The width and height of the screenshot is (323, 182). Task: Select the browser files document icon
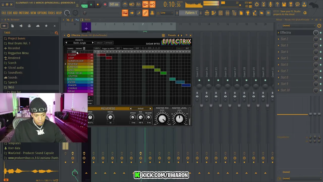12,26
